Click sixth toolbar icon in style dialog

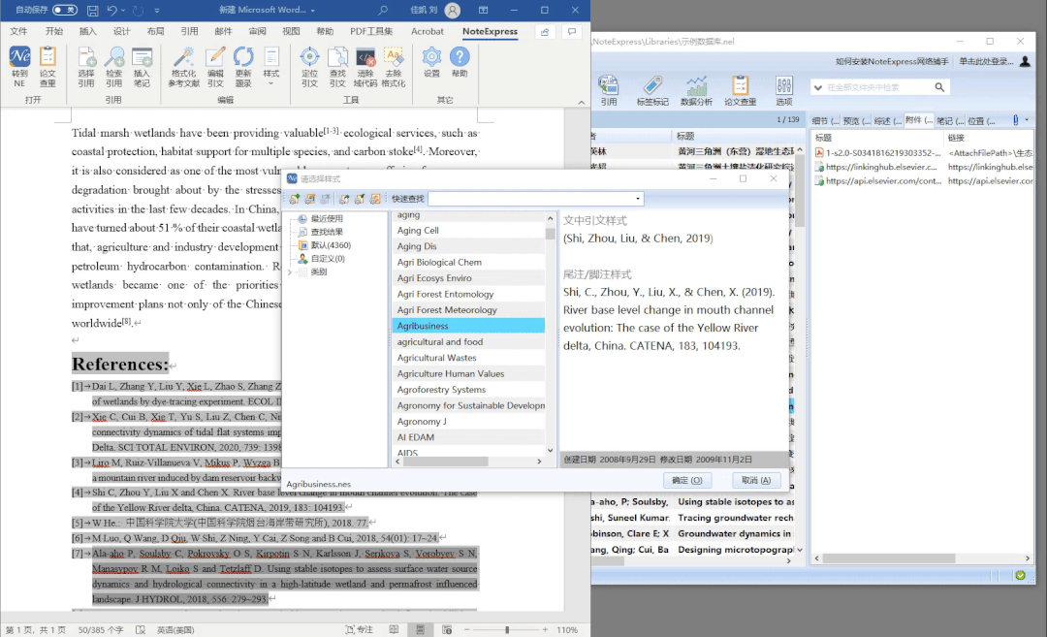(375, 199)
